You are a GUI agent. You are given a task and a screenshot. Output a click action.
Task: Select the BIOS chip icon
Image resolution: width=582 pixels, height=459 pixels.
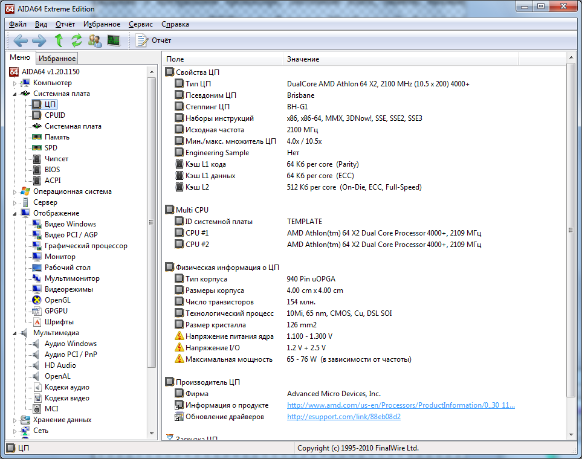37,170
